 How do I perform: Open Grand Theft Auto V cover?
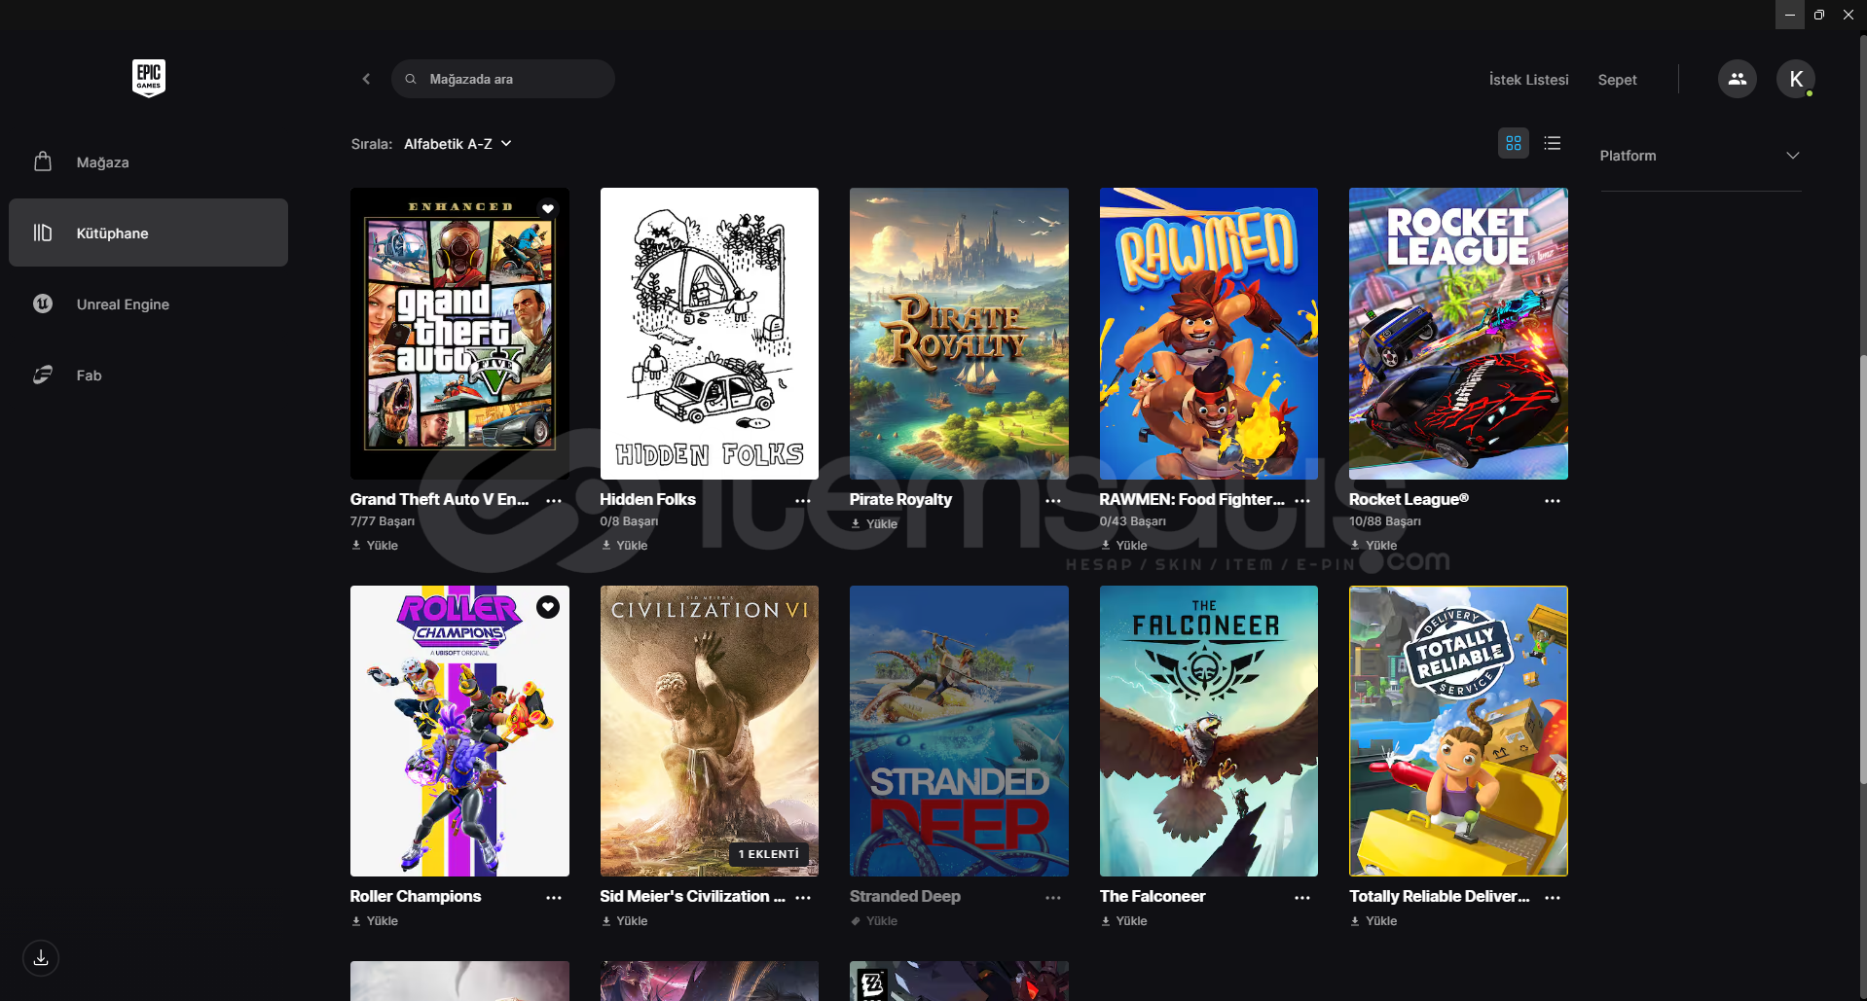coord(459,334)
